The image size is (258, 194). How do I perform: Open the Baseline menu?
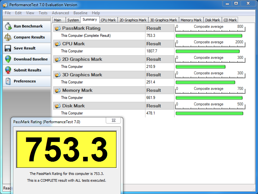[x=80, y=13]
